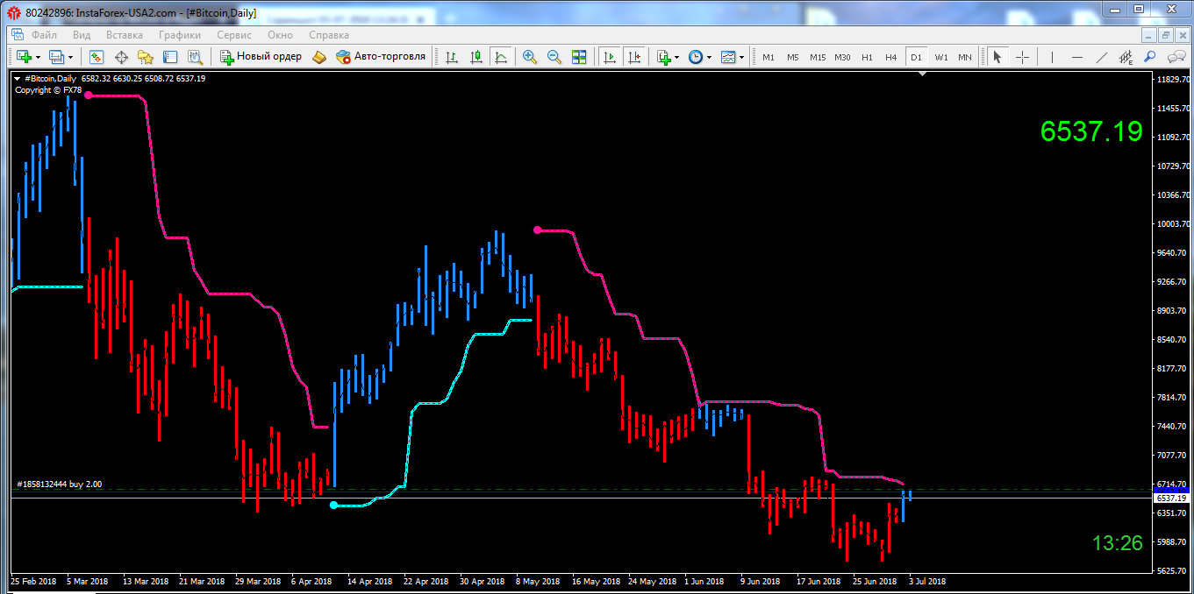Toggle chart shift icon
1194x594 pixels.
coord(633,57)
